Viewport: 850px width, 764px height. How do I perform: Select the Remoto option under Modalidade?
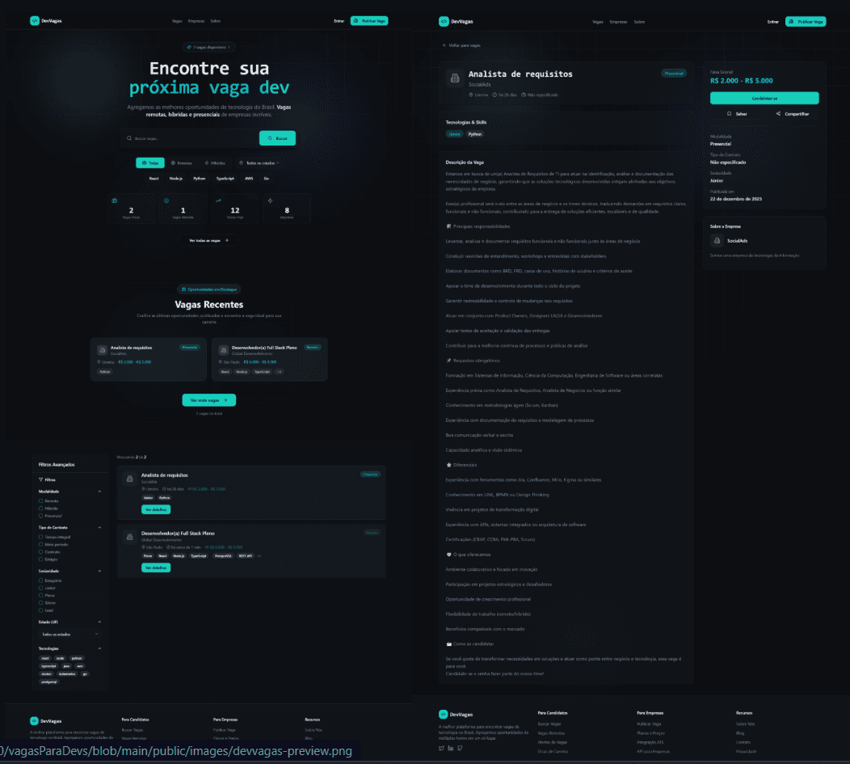(40, 501)
